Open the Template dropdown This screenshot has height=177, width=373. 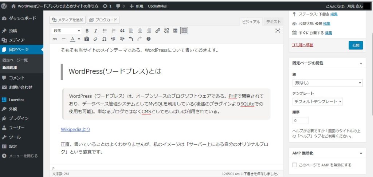[x=318, y=101]
